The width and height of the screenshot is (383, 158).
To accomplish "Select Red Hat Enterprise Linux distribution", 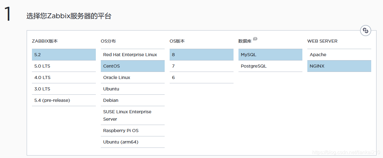I will pyautogui.click(x=133, y=55).
